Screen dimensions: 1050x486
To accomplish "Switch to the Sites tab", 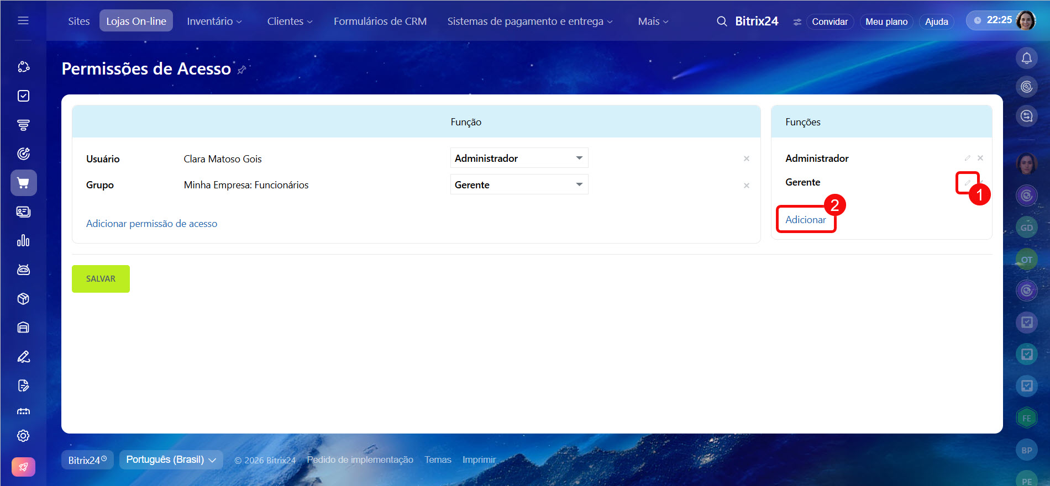I will [x=78, y=22].
